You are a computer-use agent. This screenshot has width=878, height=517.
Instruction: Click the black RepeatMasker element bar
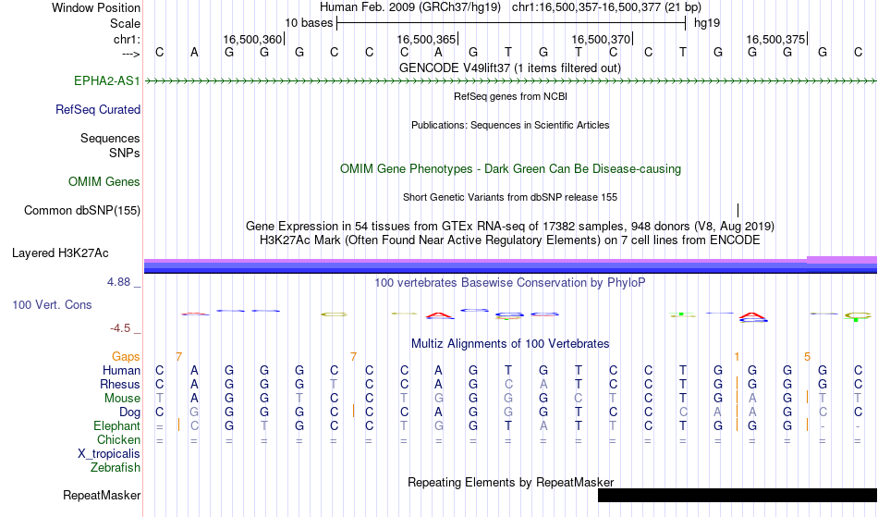tap(738, 495)
